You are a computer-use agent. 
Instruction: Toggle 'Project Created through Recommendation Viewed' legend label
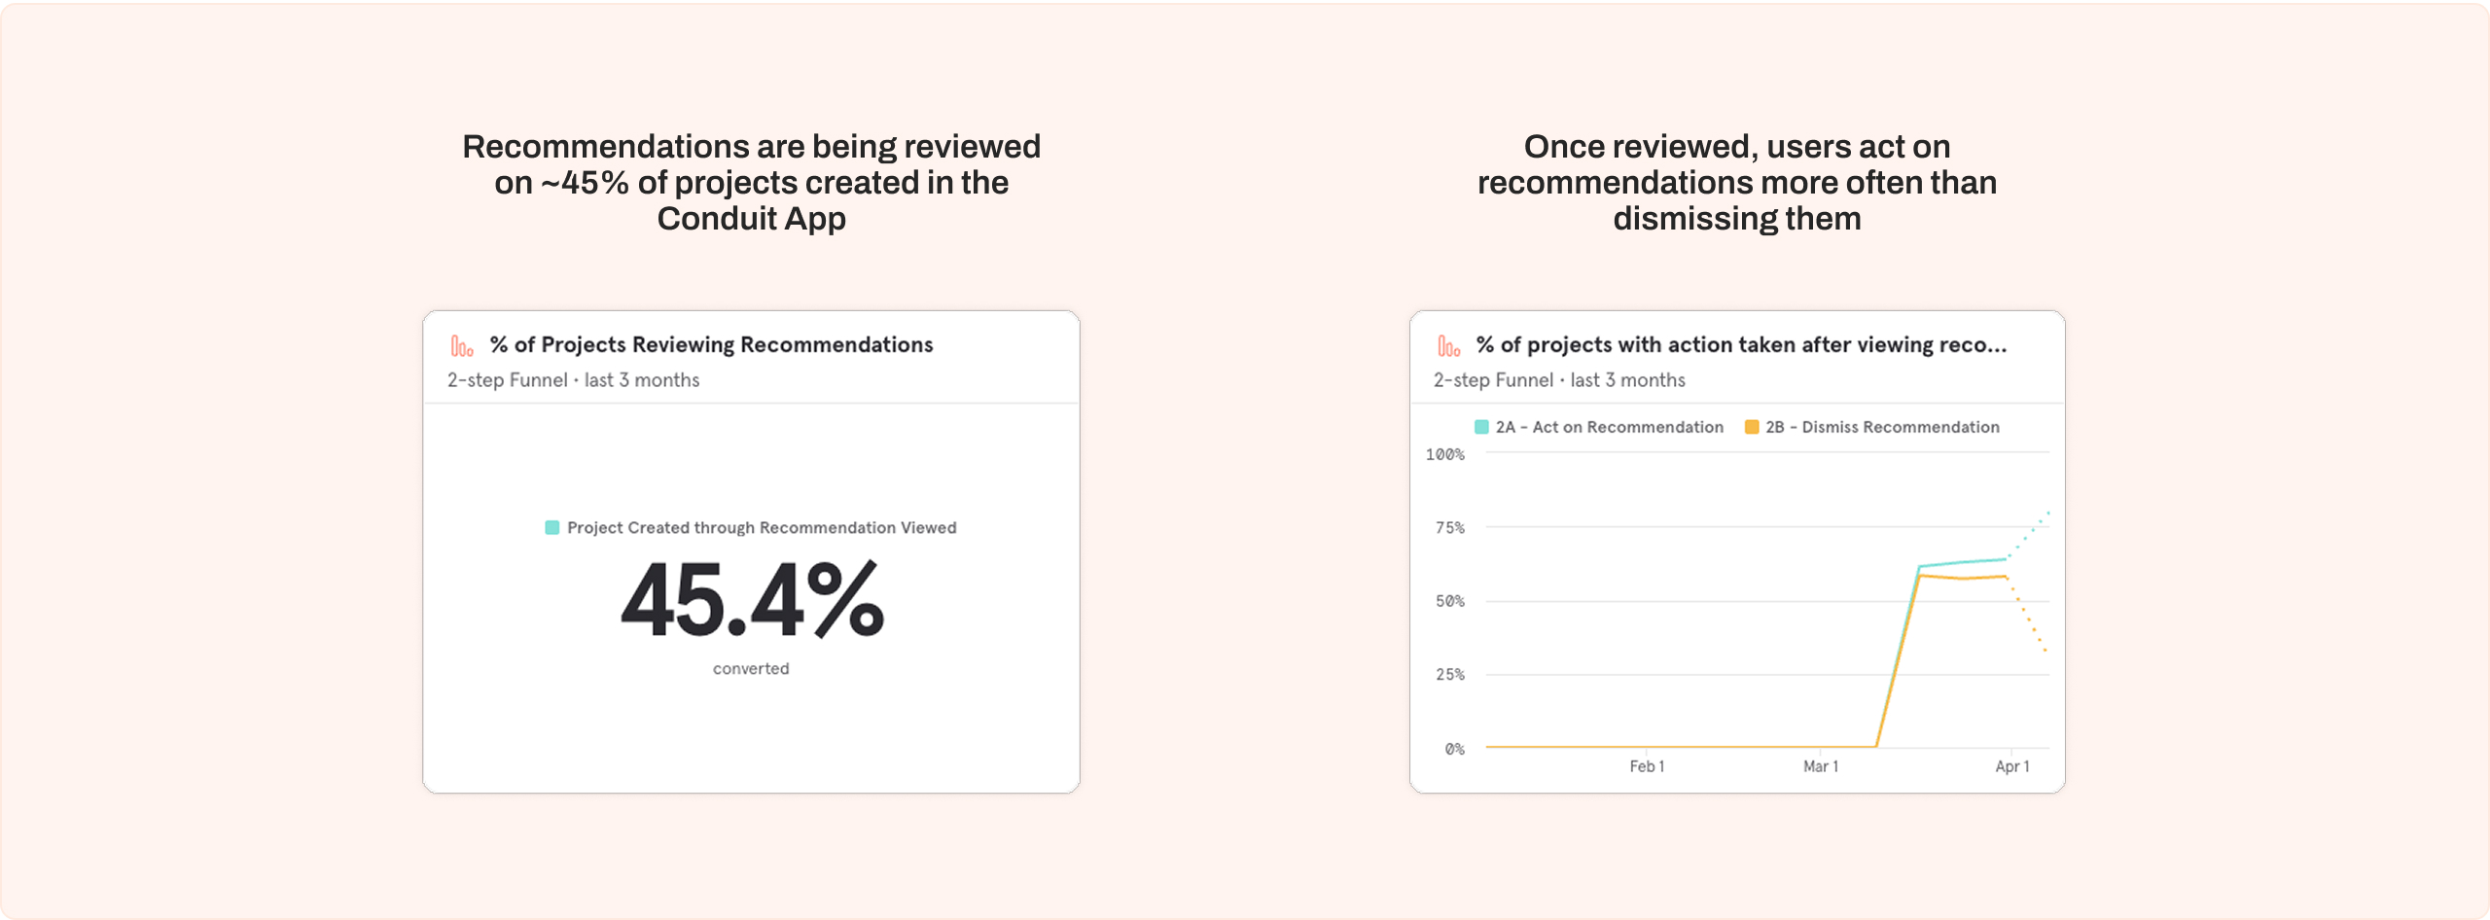[x=762, y=528]
